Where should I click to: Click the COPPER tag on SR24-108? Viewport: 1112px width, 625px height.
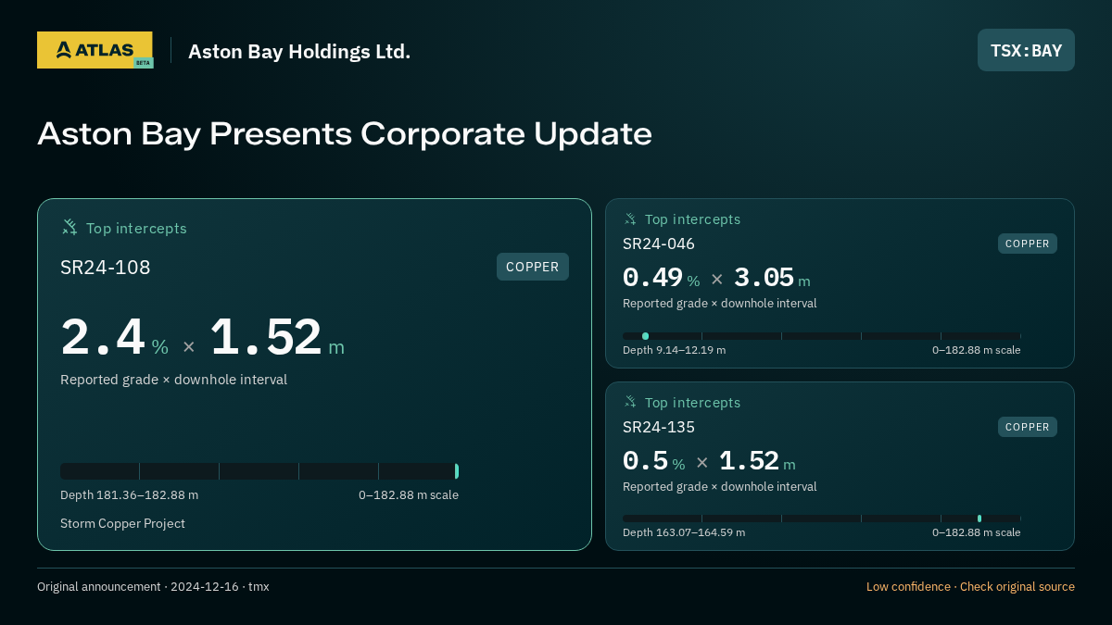tap(533, 267)
